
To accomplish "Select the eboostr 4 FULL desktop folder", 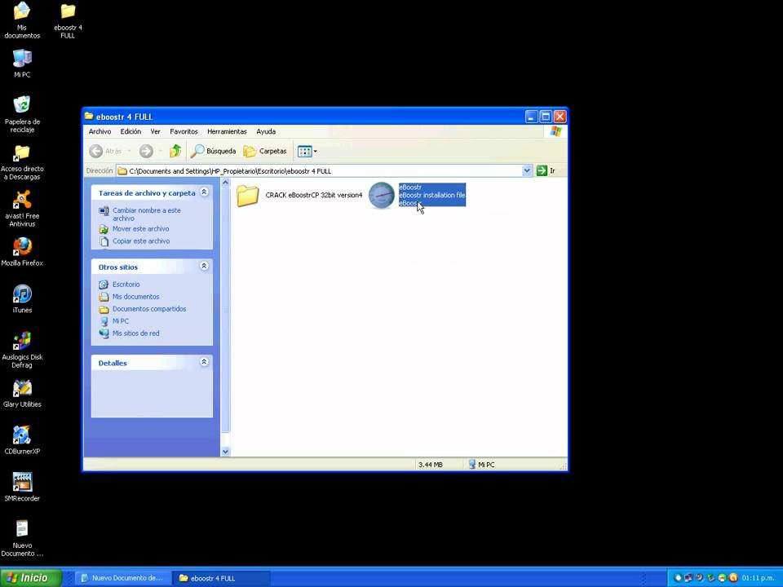I will coord(68,20).
